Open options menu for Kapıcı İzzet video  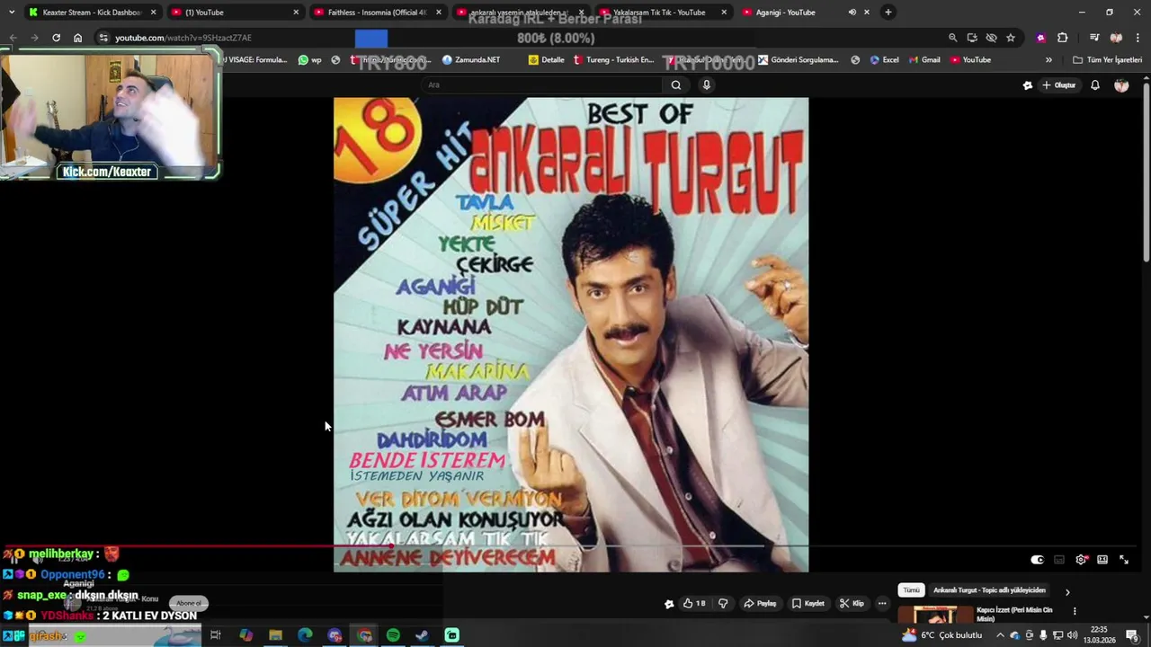(x=1075, y=611)
